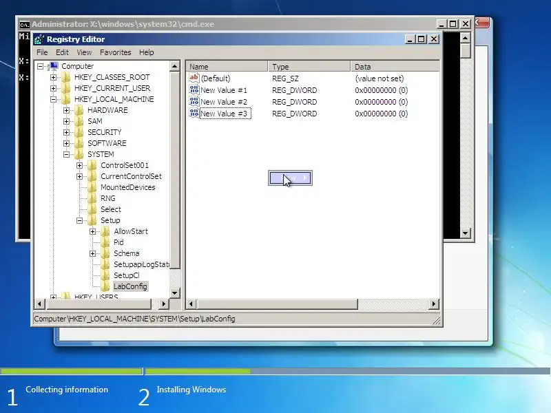Sort values by Data column header
The width and height of the screenshot is (551, 413).
click(395, 66)
